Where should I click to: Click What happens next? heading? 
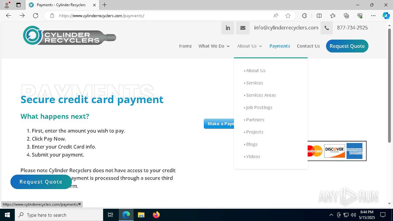point(55,116)
